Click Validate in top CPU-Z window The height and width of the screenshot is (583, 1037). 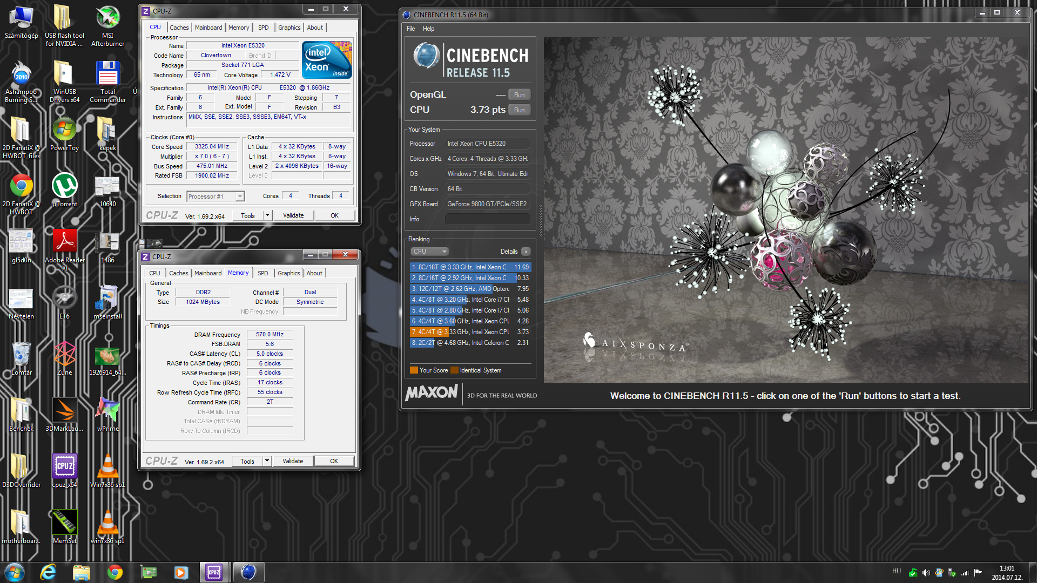[293, 215]
